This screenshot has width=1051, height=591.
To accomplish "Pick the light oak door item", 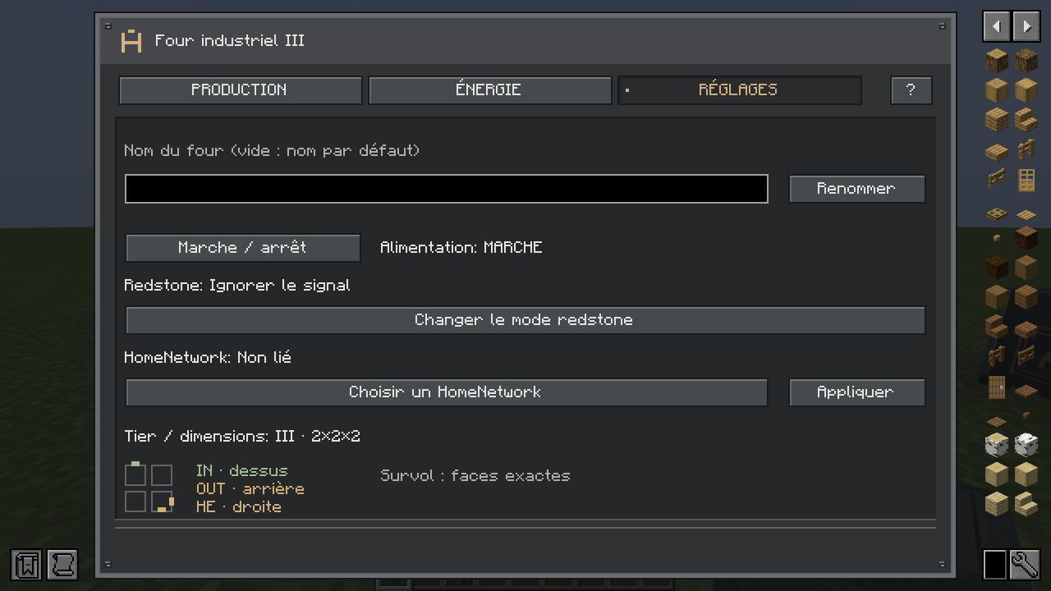I will point(1026,180).
